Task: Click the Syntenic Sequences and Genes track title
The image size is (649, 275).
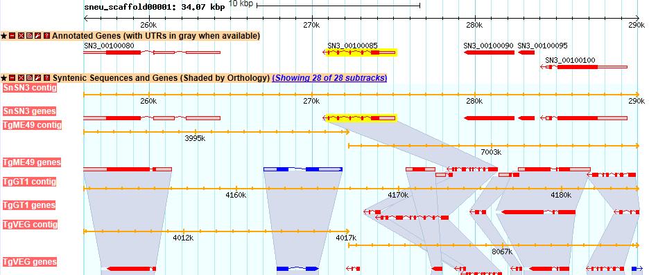Action: (161, 78)
